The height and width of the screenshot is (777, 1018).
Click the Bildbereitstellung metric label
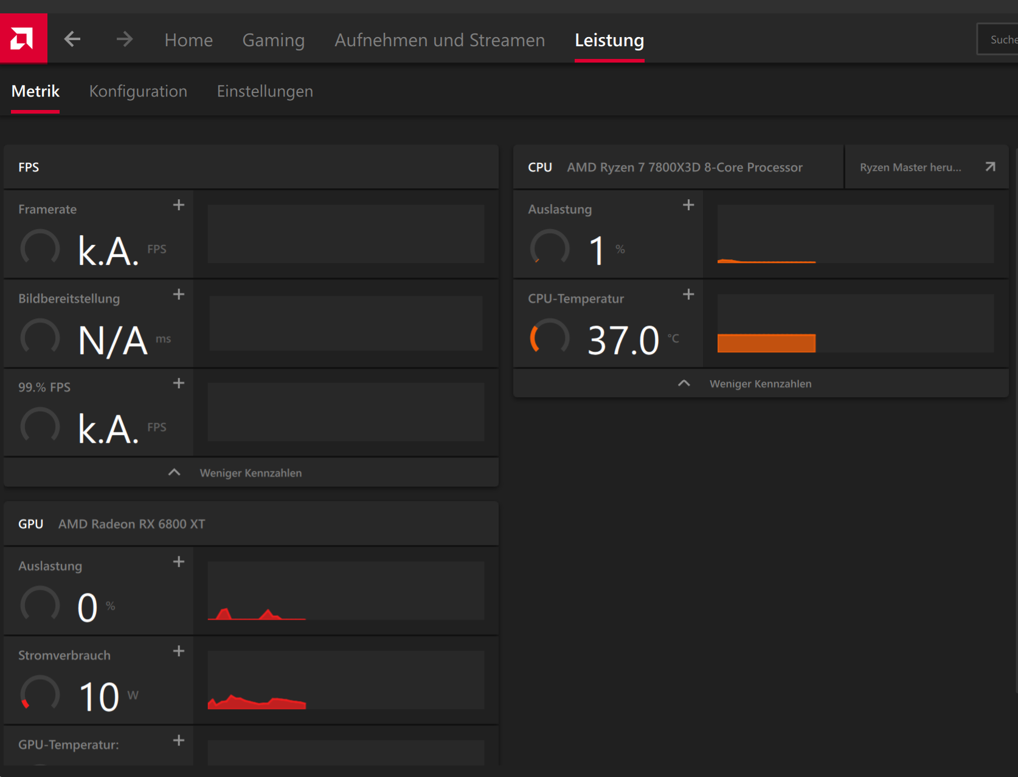tap(69, 298)
